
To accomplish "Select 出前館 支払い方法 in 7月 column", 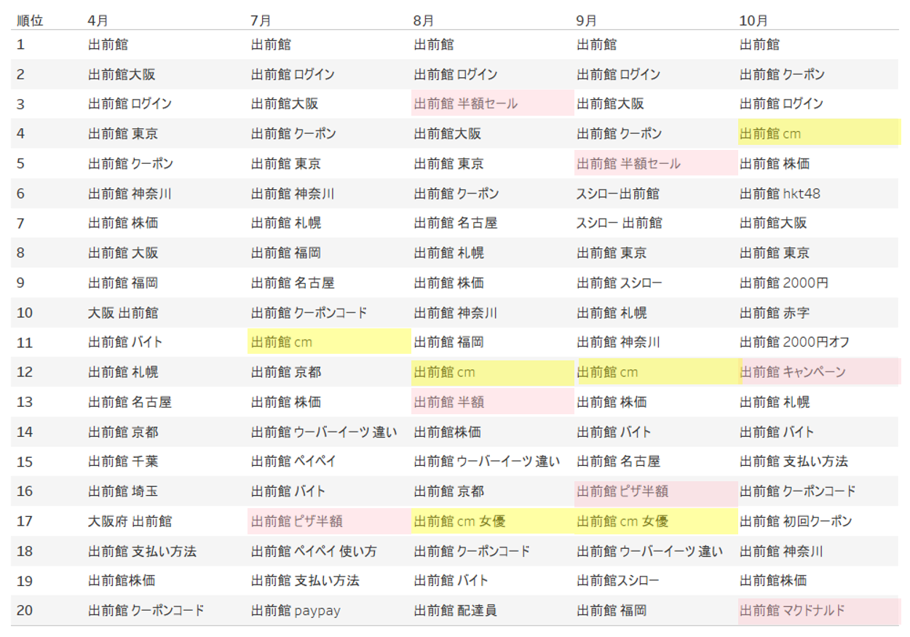I will click(305, 580).
